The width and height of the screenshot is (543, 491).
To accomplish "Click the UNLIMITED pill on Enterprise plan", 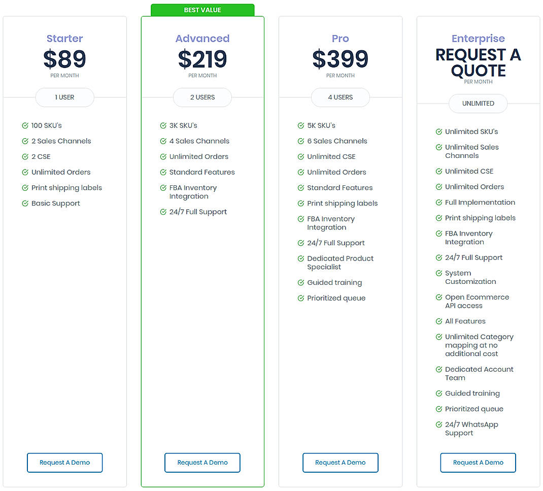I will pyautogui.click(x=478, y=104).
